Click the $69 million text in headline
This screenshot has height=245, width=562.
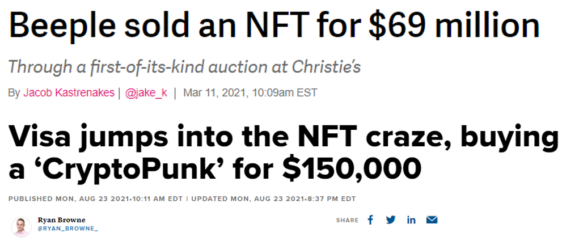click(x=454, y=26)
